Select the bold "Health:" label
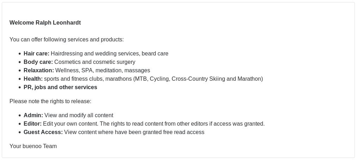 33,79
